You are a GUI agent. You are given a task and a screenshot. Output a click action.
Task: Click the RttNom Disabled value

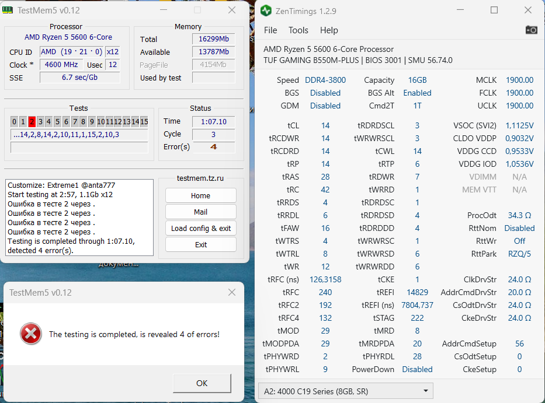click(x=519, y=229)
